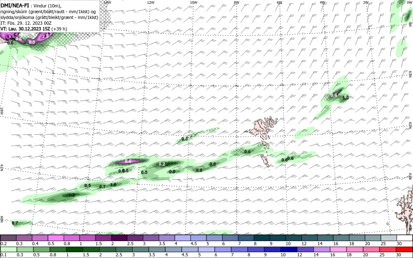The height and width of the screenshot is (258, 413).
Task: Click the pale green 0.1 swatch on lower scale
Action: [x=8, y=249]
